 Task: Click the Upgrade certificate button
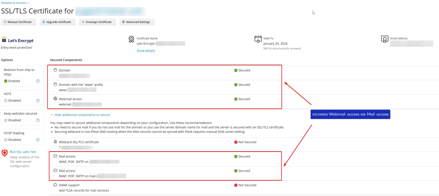[x=57, y=22]
